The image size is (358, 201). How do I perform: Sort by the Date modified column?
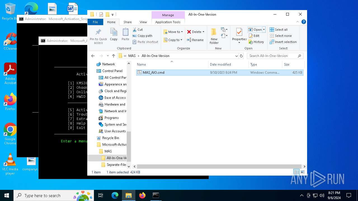[228, 64]
